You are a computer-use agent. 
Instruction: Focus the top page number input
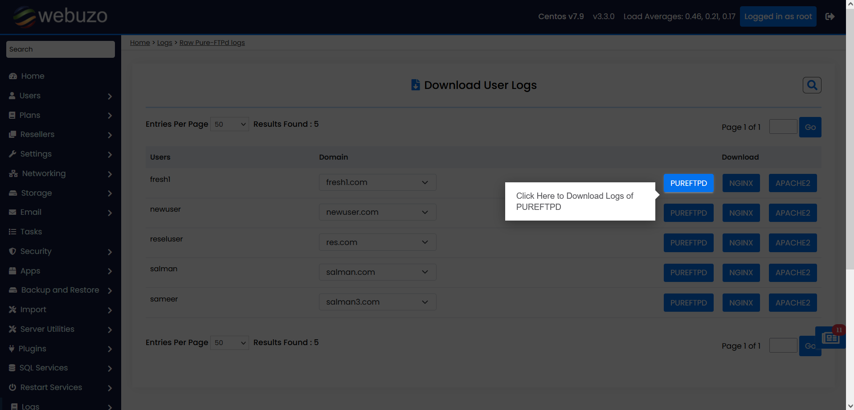783,127
